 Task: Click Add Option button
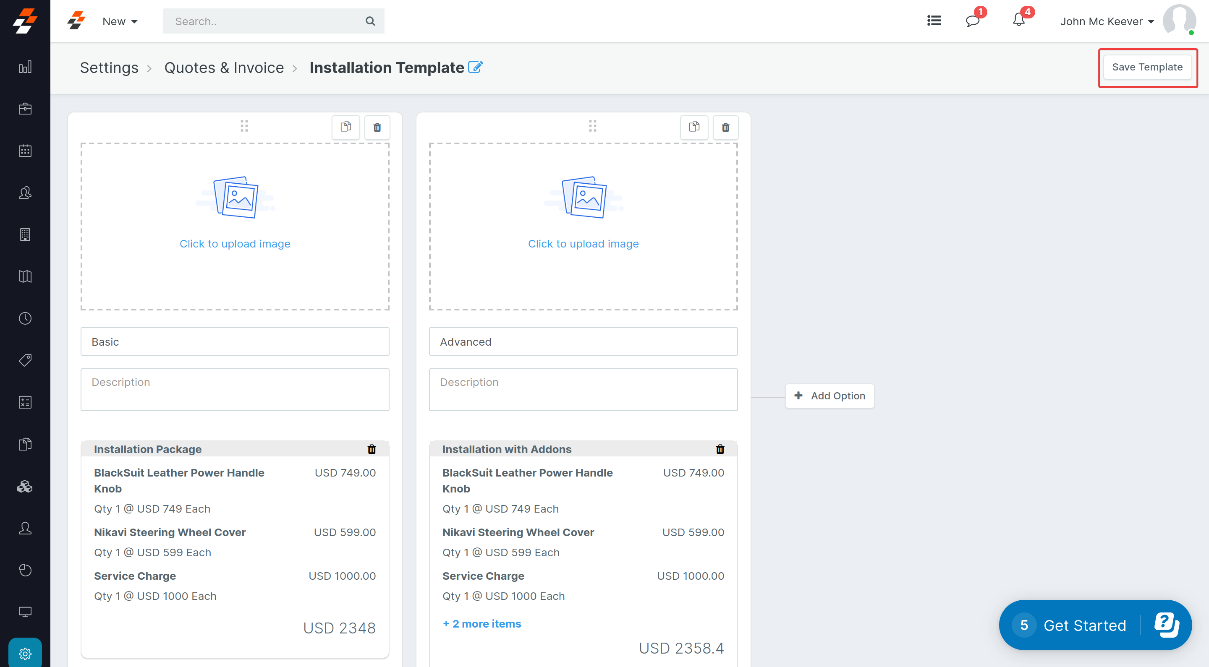tap(830, 396)
